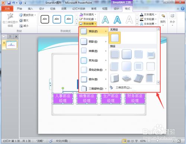Switch to the Outline tab in left pane
Screen dimensions: 186x144
coord(10,36)
